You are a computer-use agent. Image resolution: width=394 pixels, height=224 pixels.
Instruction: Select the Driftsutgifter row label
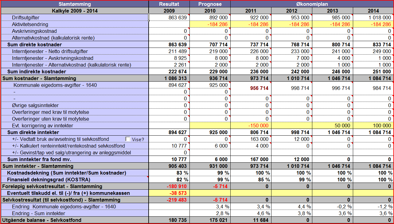click(75, 17)
